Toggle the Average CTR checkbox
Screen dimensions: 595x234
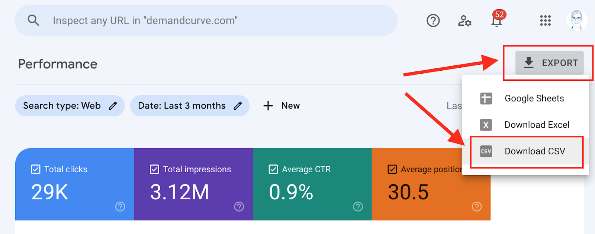pos(273,169)
